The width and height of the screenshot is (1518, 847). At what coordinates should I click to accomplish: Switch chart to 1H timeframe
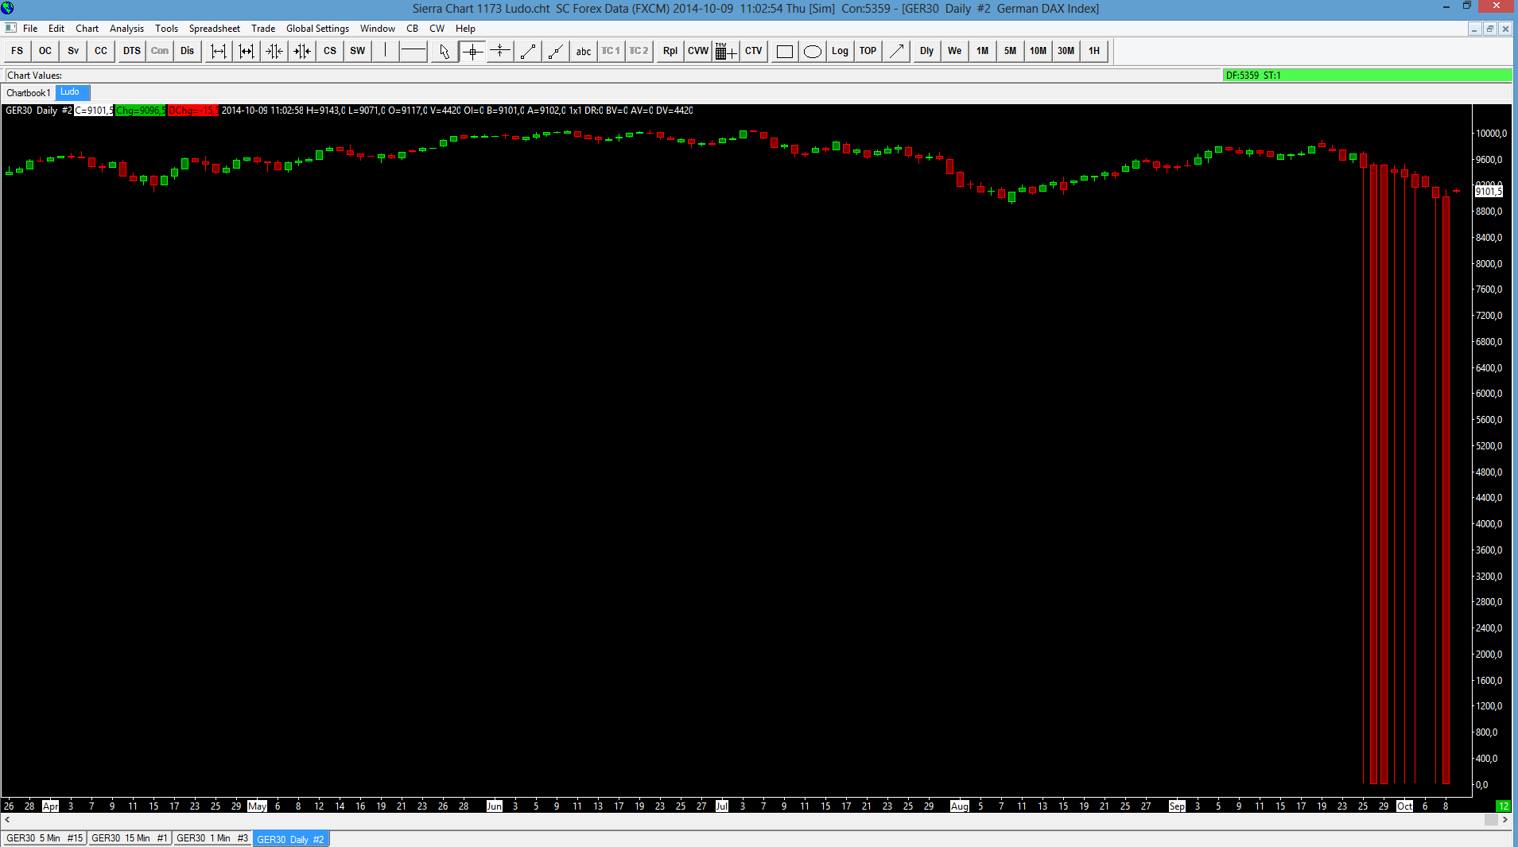tap(1094, 51)
